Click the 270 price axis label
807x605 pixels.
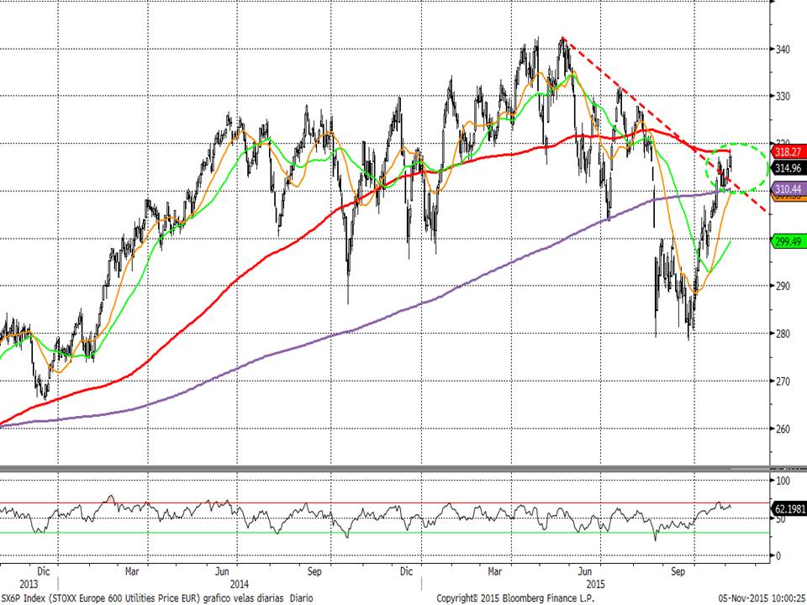coord(783,381)
